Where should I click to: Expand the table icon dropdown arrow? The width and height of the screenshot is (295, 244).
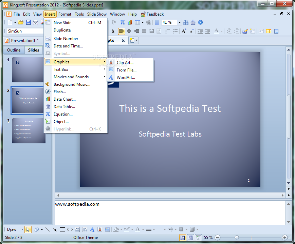tap(143, 23)
